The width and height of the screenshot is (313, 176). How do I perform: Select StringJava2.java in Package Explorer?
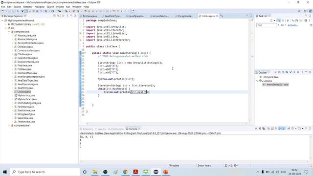(26, 114)
